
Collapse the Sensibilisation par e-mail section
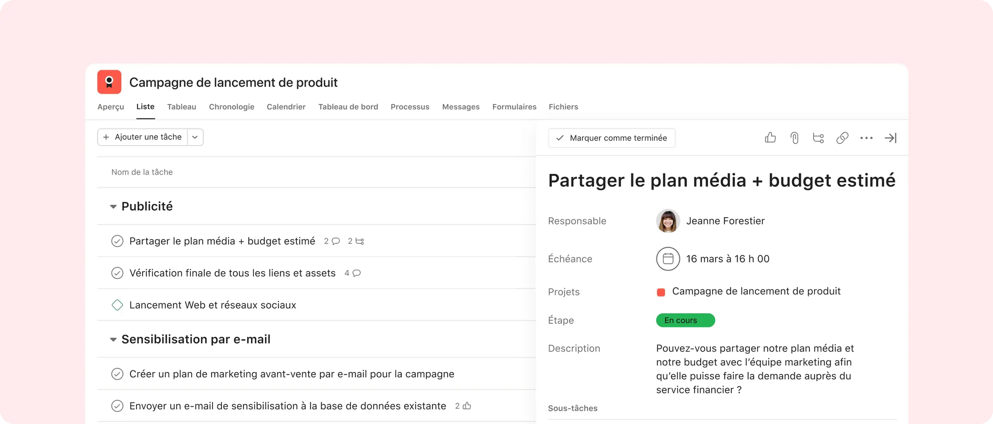113,340
